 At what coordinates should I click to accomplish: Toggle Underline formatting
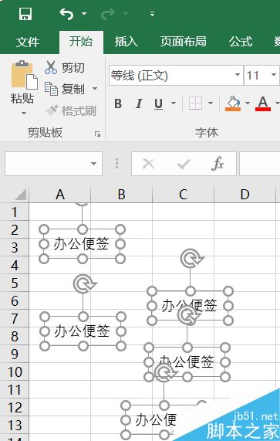point(159,103)
